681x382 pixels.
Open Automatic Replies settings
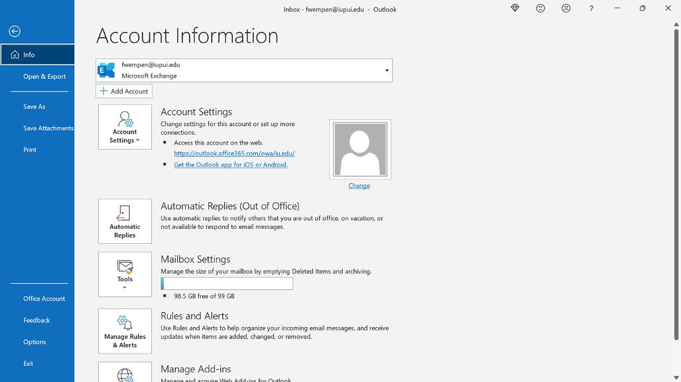(125, 221)
